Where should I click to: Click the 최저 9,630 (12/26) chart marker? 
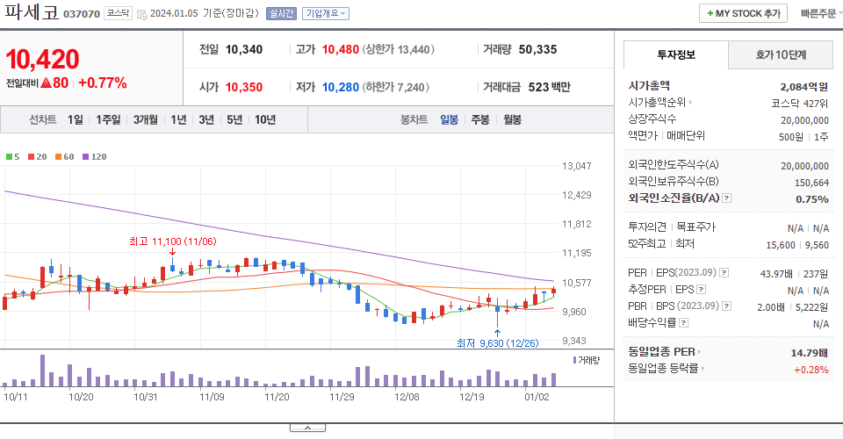tap(497, 343)
